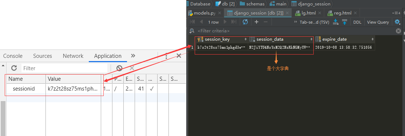Open filter history via the magnifier icon

[192, 31]
